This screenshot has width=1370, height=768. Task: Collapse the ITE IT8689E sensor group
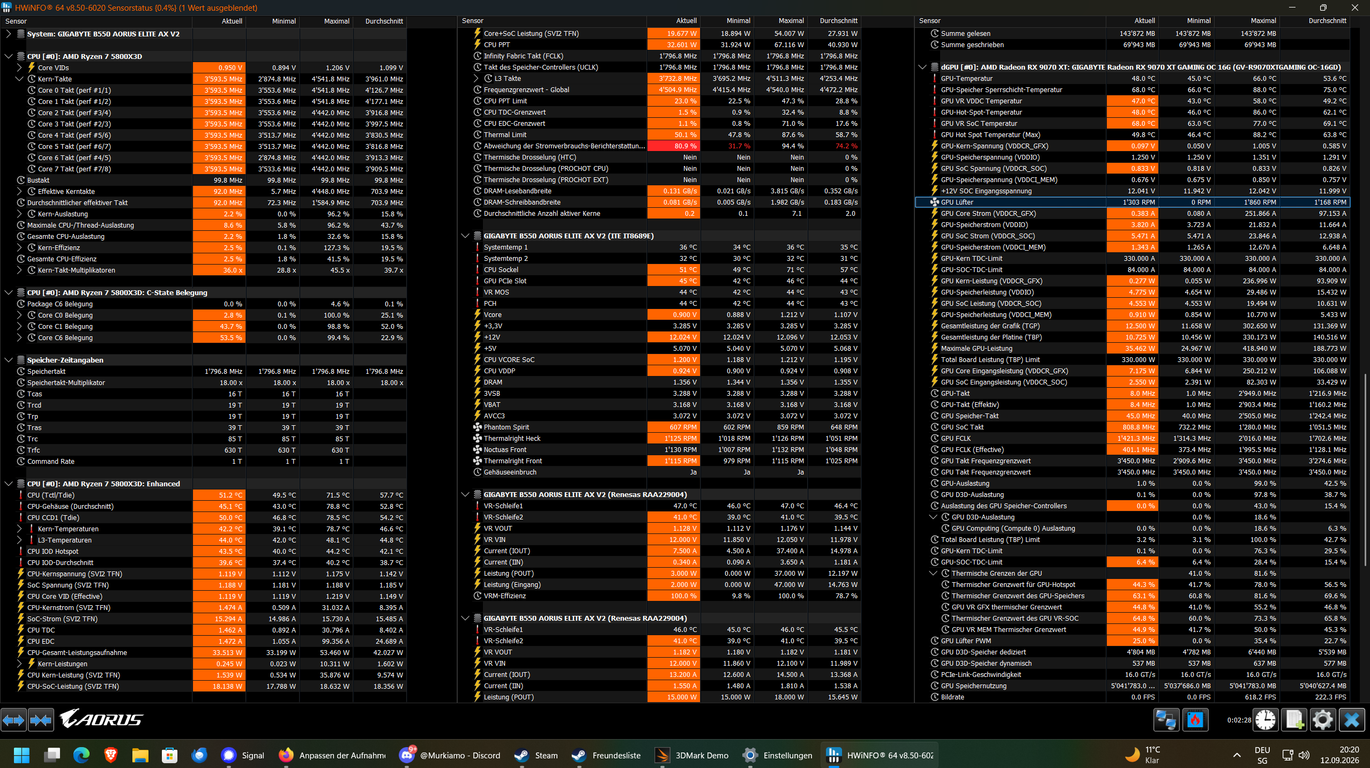tap(465, 236)
